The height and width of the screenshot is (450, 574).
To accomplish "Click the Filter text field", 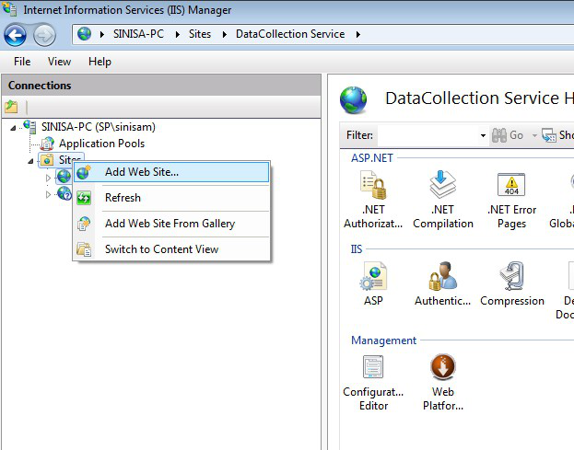I will pyautogui.click(x=428, y=135).
